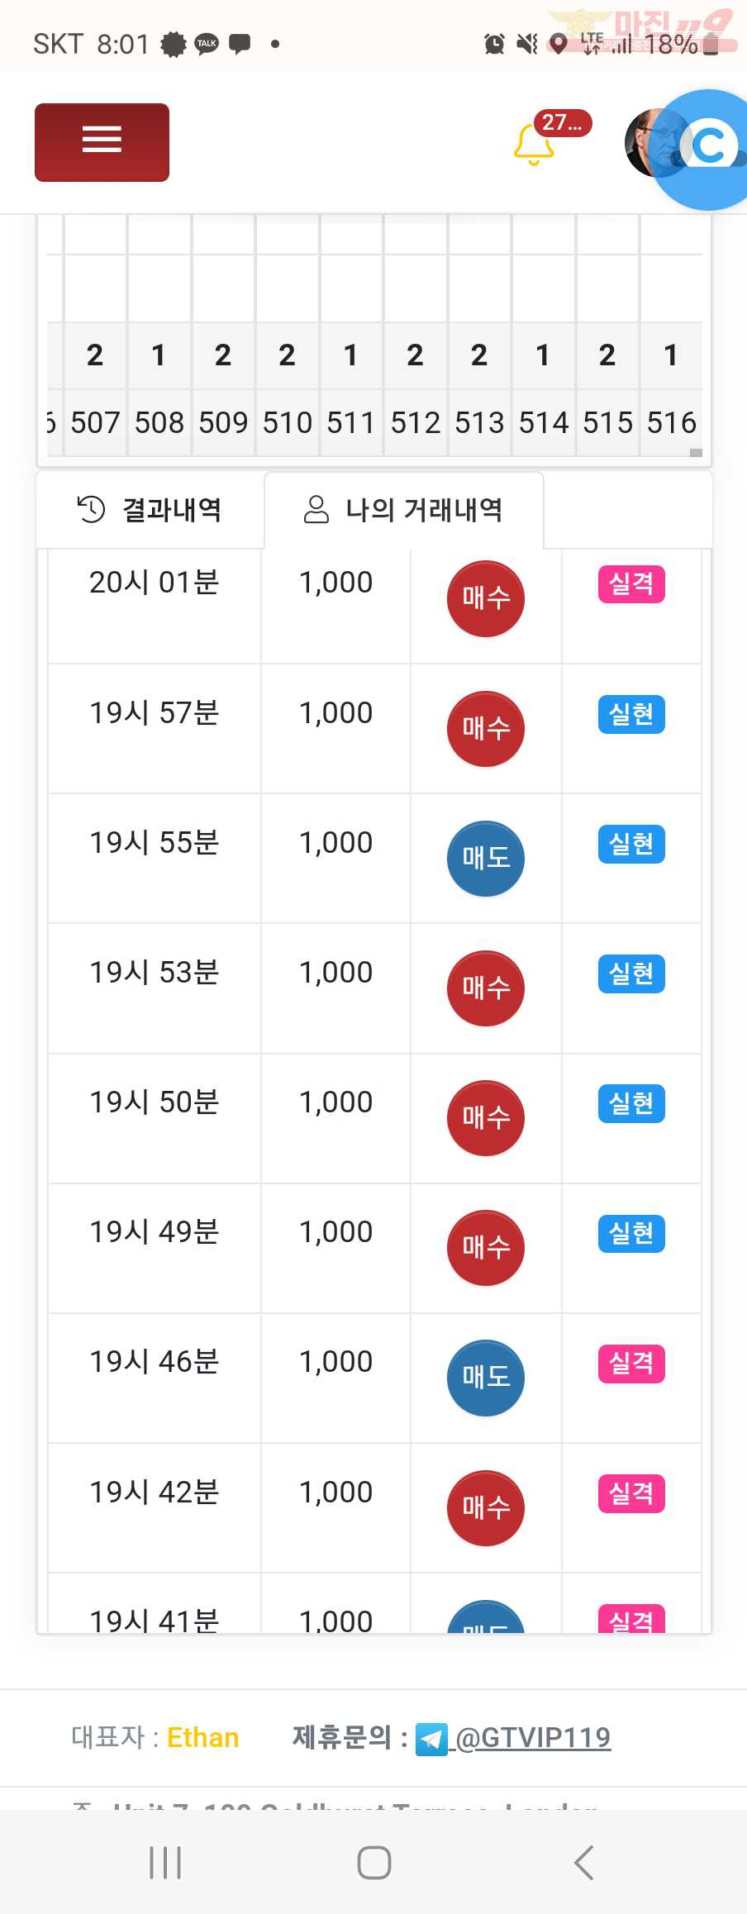The width and height of the screenshot is (747, 1914).
Task: Tap the 매수 button for 20시 01분
Action: 486,598
